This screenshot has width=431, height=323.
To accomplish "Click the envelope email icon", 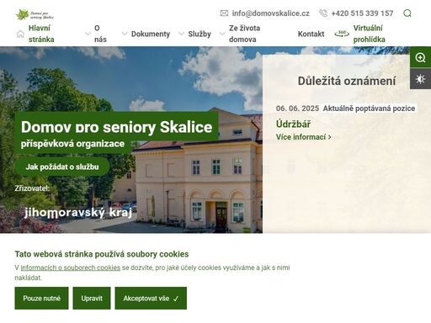I will pyautogui.click(x=224, y=13).
